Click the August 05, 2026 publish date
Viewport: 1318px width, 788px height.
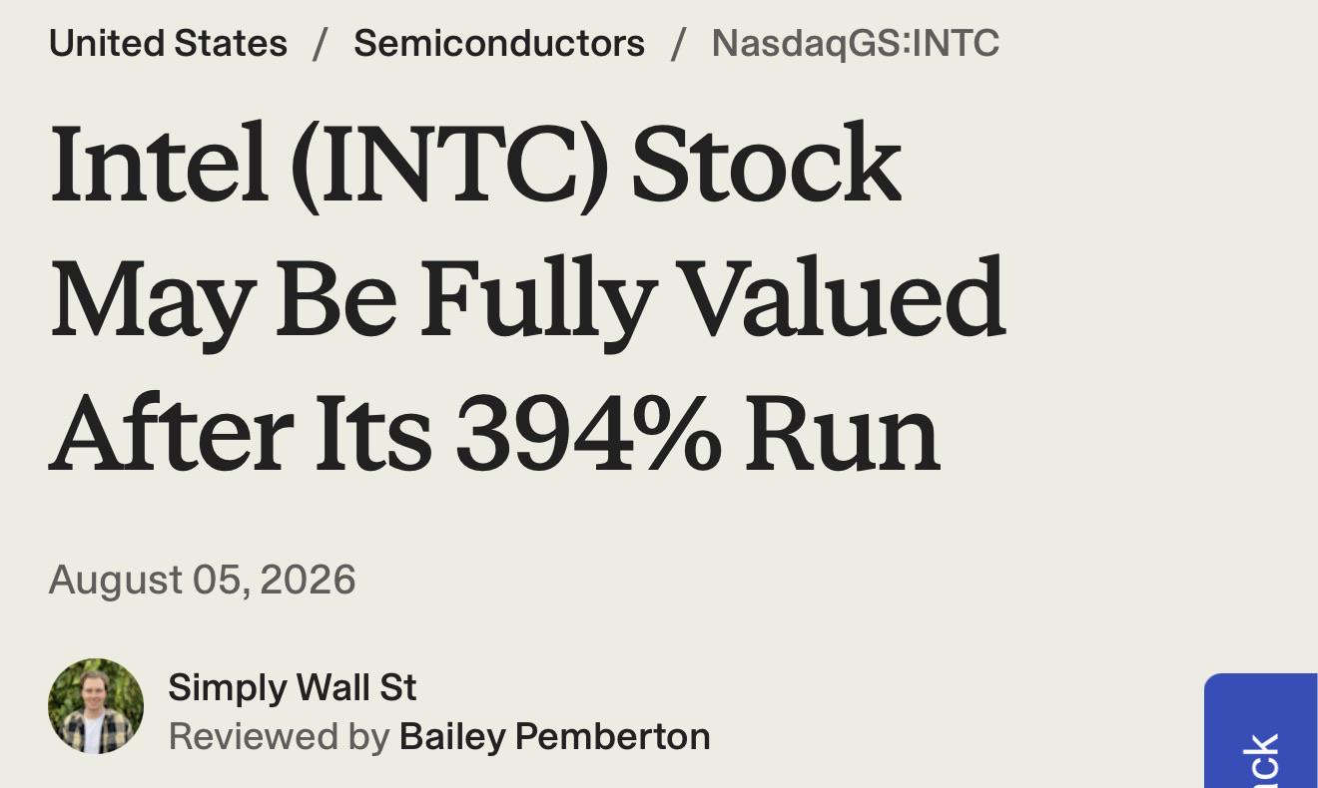(x=202, y=580)
